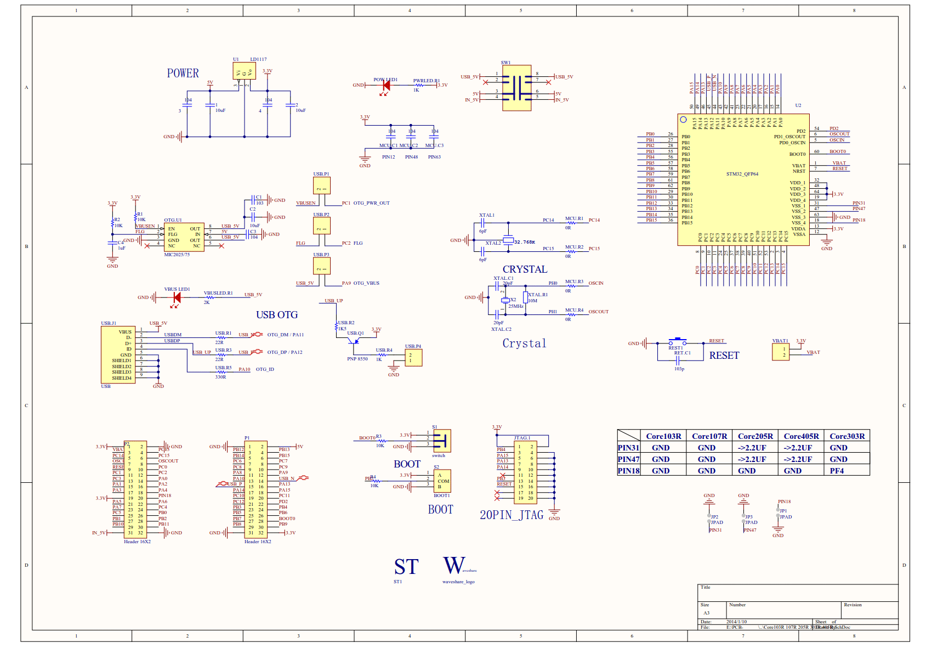Click the Revision field in title block
The height and width of the screenshot is (648, 932).
(x=870, y=610)
